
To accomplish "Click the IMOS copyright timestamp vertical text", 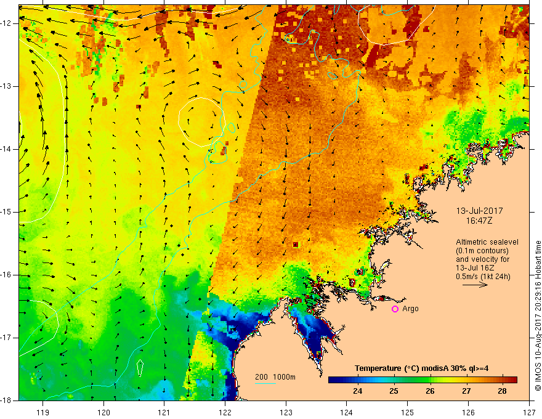I will point(538,316).
